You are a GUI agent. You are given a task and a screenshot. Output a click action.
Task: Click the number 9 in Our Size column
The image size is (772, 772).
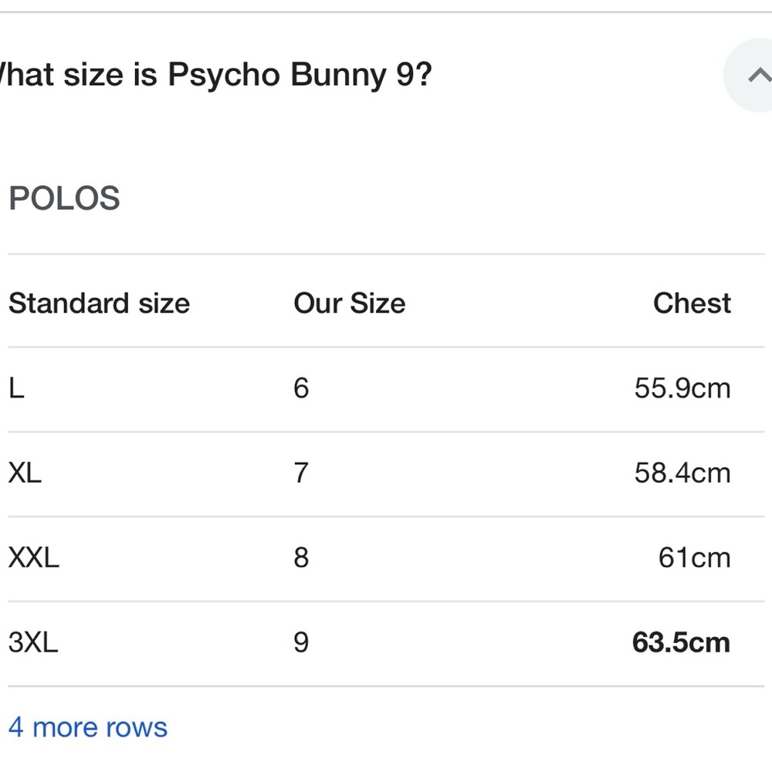300,642
